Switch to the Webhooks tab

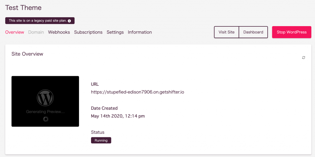point(59,32)
